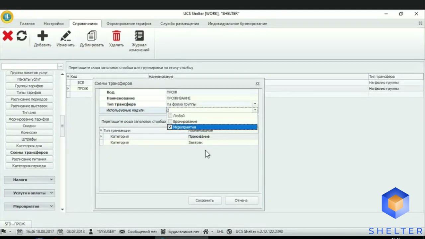425x239 pixels.
Task: Select Группы тарифов in sidebar
Action: tap(29, 86)
